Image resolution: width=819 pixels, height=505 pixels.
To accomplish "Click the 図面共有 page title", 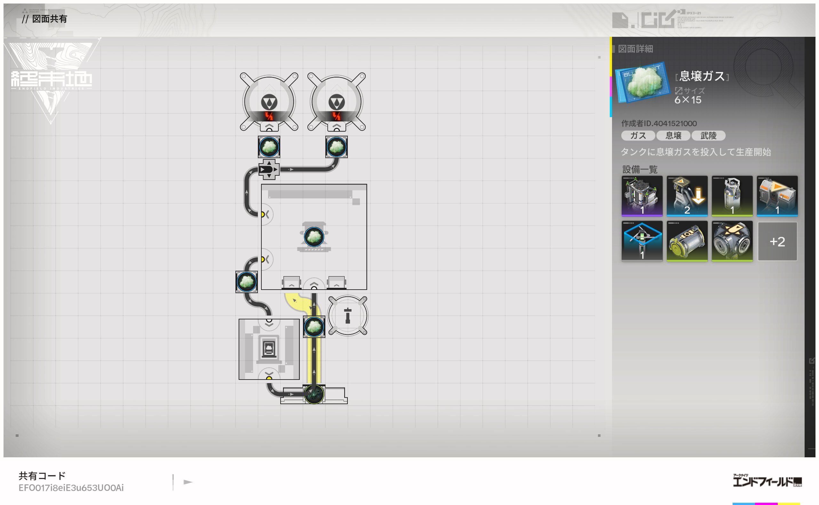I will 49,19.
